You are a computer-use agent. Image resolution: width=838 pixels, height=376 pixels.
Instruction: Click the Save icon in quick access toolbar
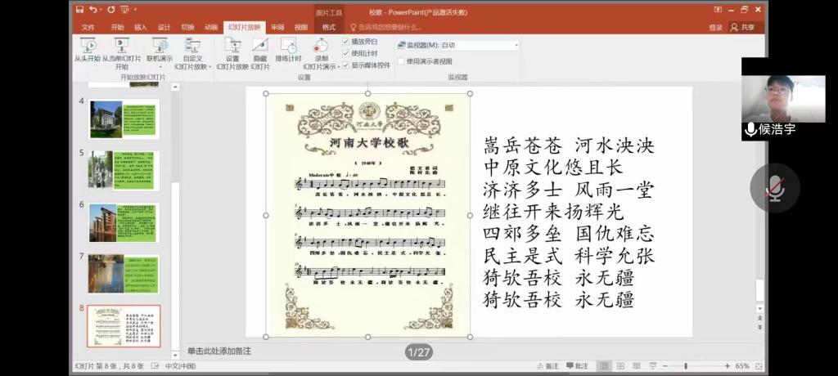[79, 10]
